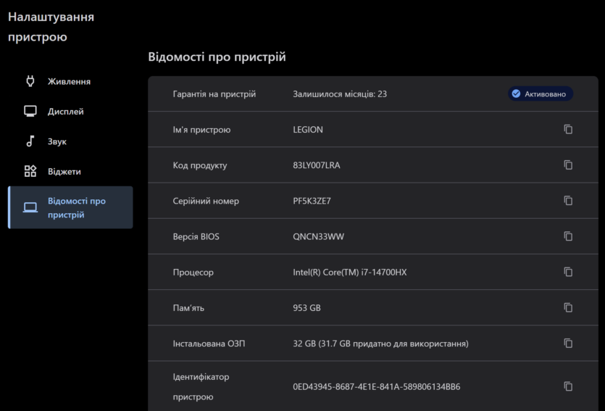Click the Активовано warranty badge

[541, 94]
